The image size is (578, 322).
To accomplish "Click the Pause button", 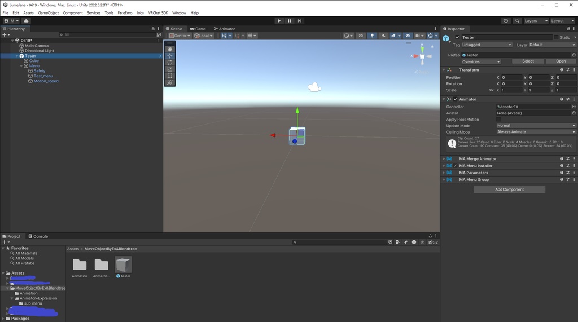I will (290, 21).
